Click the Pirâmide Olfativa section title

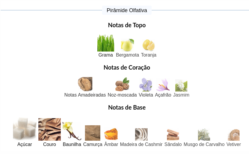pyautogui.click(x=127, y=10)
